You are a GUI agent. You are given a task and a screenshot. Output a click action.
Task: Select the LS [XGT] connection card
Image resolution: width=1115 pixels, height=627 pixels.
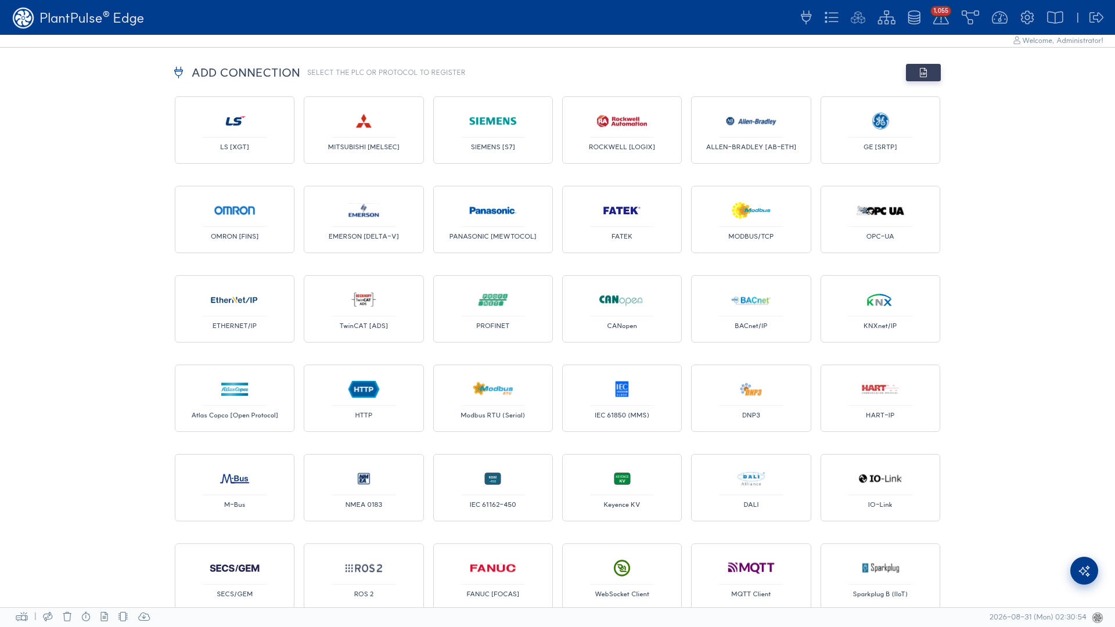point(235,130)
